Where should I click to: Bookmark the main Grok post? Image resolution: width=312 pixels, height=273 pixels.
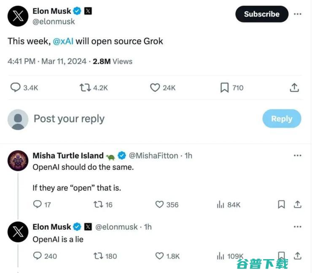pyautogui.click(x=224, y=87)
